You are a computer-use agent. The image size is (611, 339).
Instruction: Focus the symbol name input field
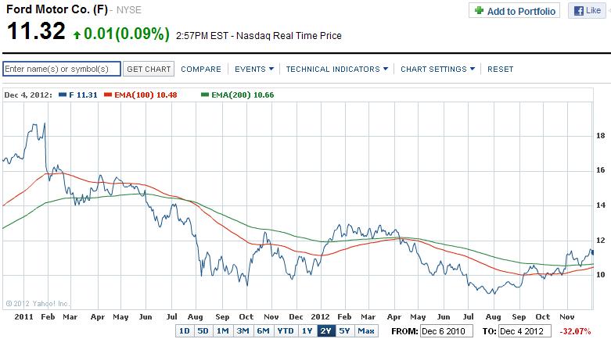(62, 69)
